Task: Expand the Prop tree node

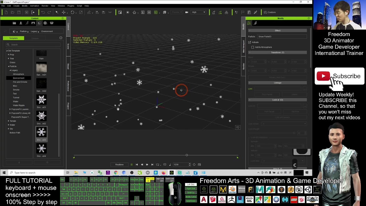Action: click(x=8, y=55)
